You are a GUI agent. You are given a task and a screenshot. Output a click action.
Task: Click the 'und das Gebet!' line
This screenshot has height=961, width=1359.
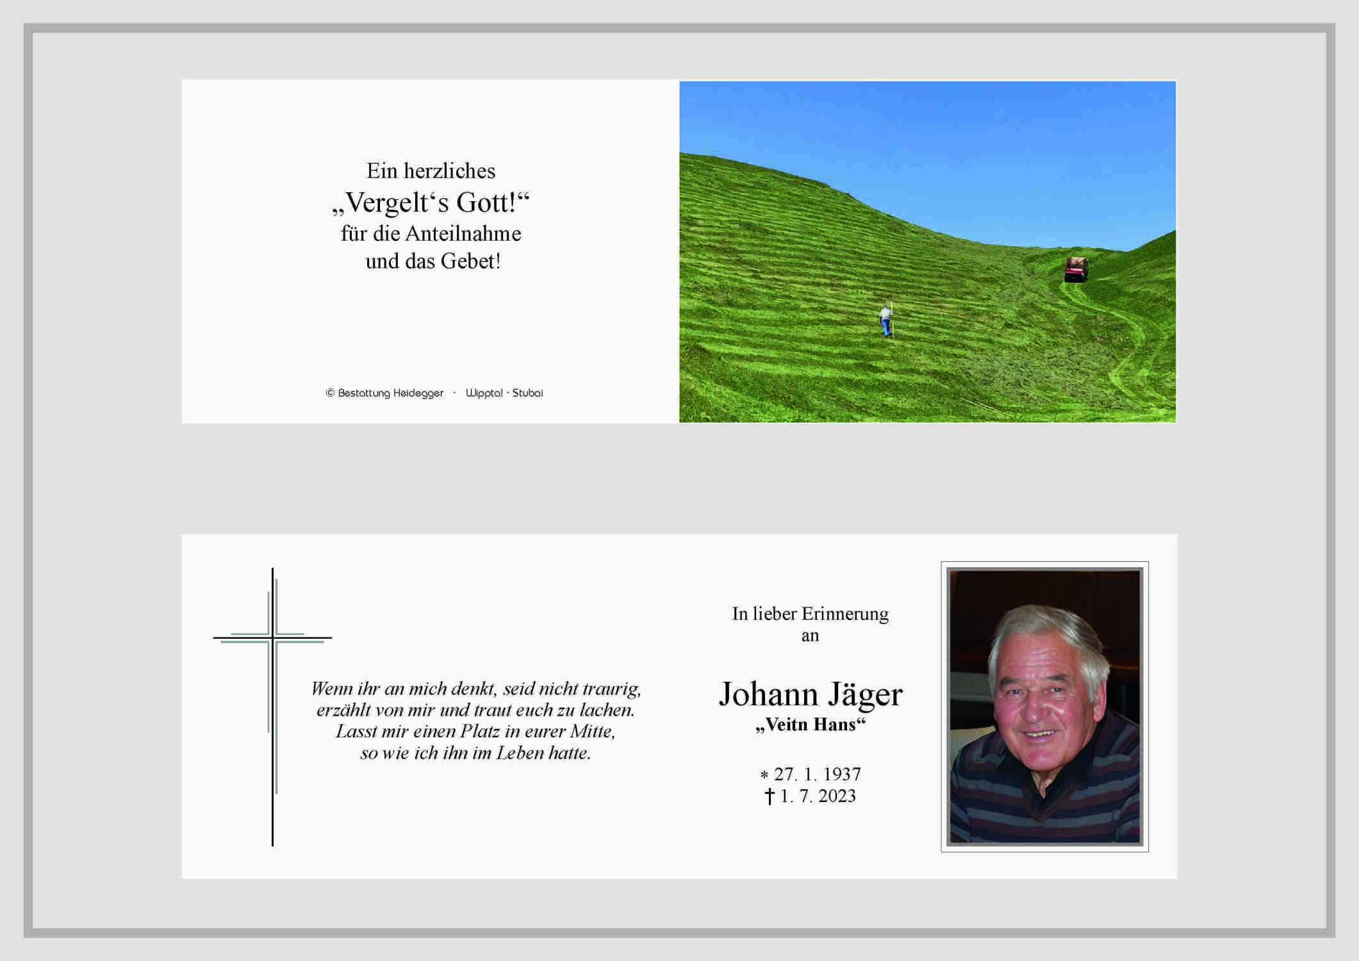pyautogui.click(x=432, y=261)
